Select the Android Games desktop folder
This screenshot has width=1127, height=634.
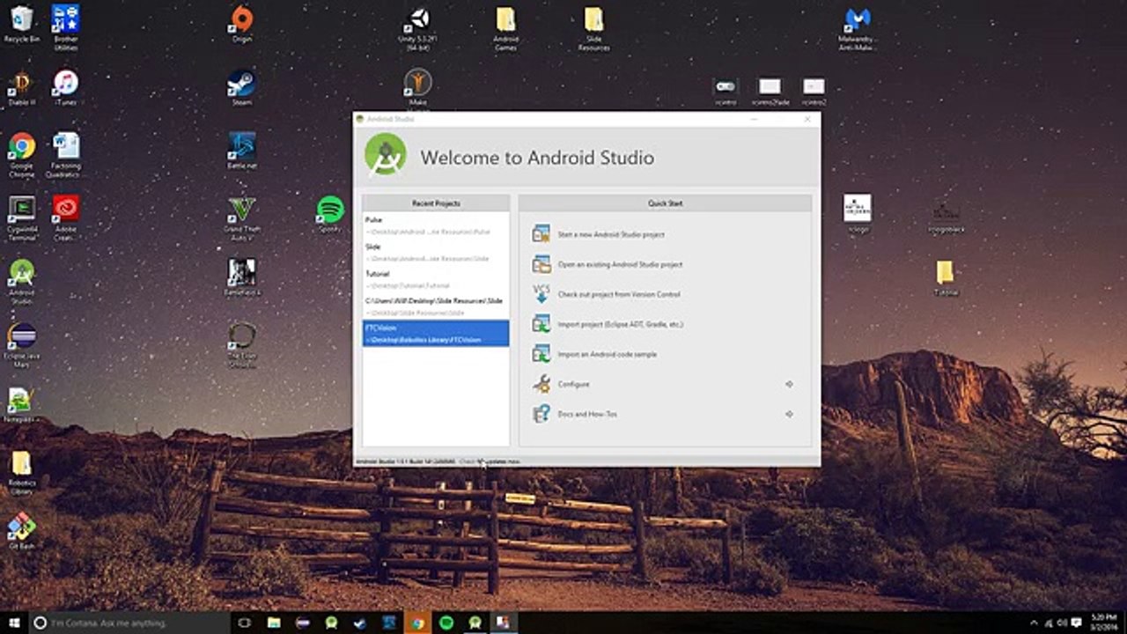pos(505,27)
